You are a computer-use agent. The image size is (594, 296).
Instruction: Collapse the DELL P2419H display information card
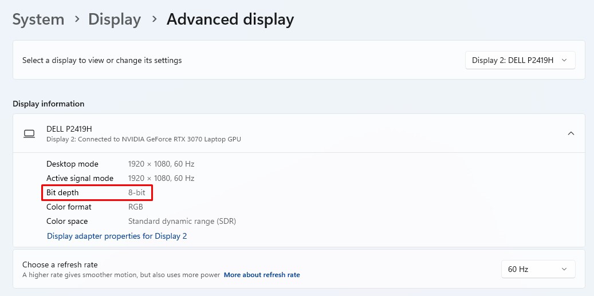[571, 133]
